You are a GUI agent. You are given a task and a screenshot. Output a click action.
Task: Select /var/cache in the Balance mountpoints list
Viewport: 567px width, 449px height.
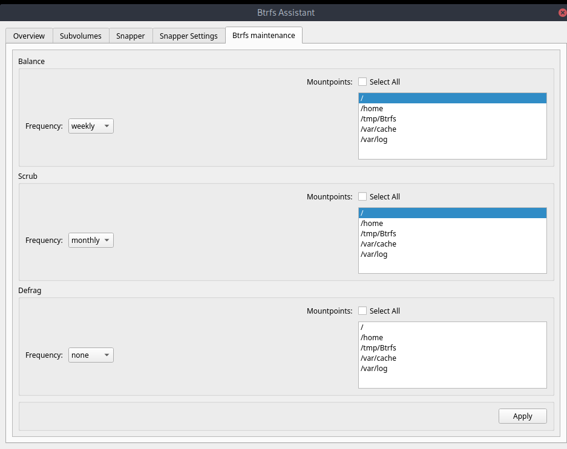453,129
